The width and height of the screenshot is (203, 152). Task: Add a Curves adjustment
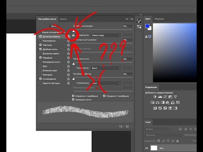(x=165, y=97)
